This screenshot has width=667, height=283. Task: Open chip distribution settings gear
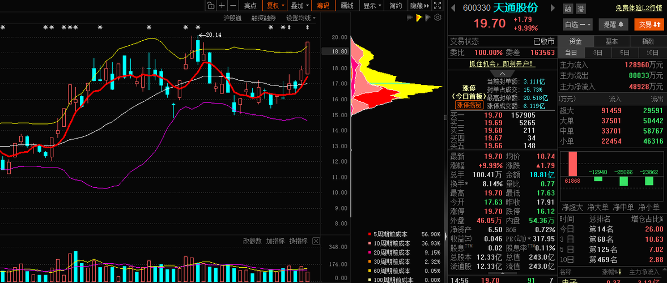click(x=437, y=18)
